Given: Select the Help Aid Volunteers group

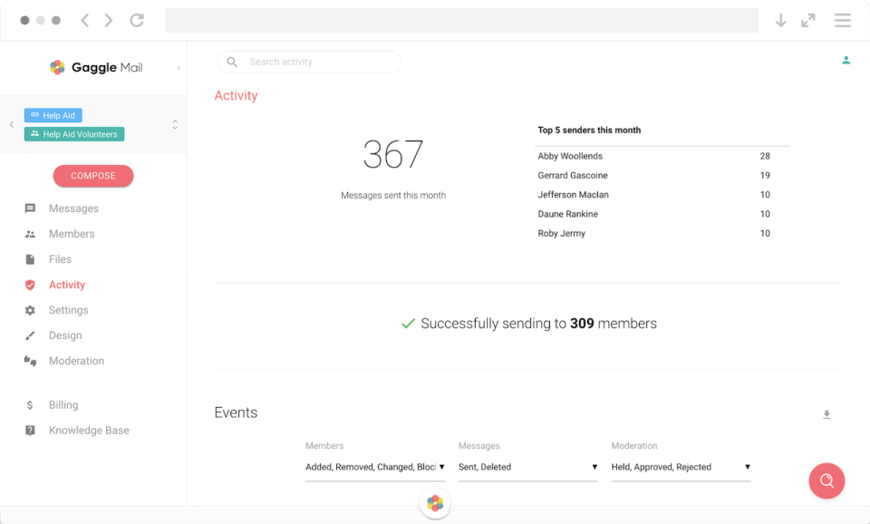Looking at the screenshot, I should [x=73, y=133].
